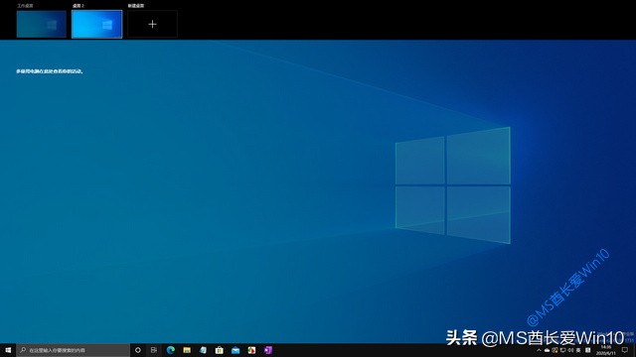Open Cortana circle icon on taskbar

[x=138, y=350]
